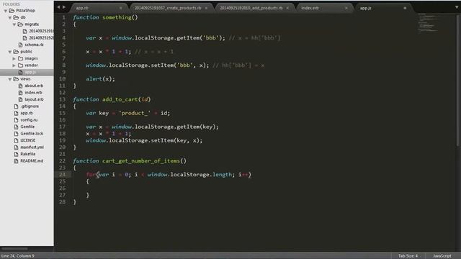Viewport: 461px width, 259px height.
Task: Open LICENSE file
Action: point(27,140)
